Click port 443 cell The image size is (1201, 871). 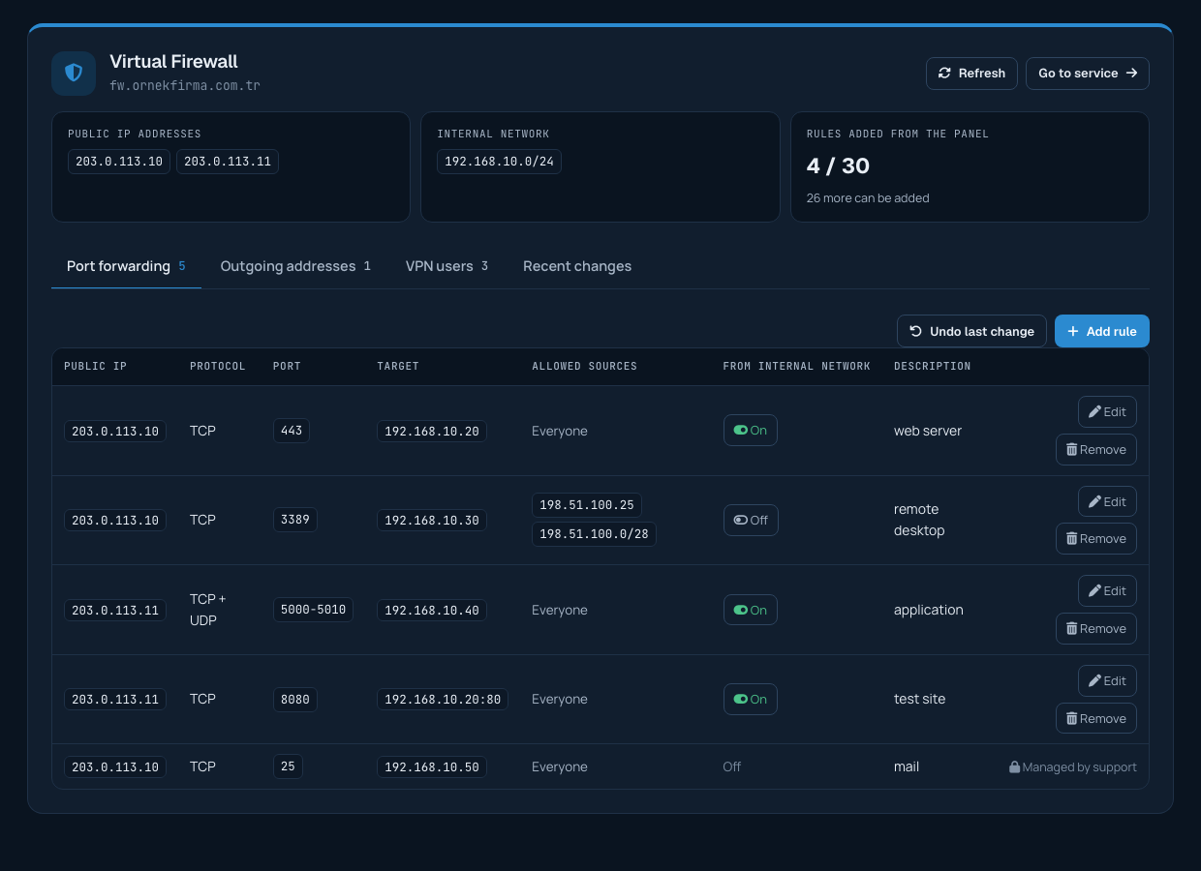(292, 431)
